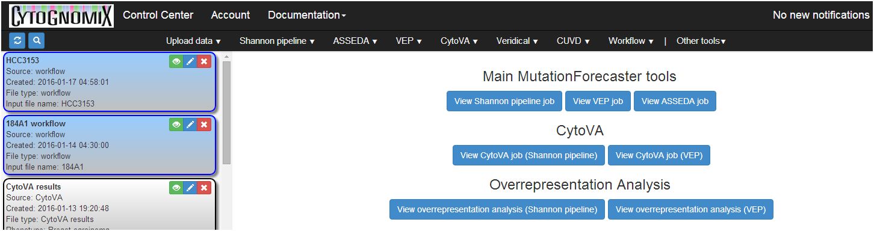Edit the CytoVA results entry

click(x=190, y=188)
